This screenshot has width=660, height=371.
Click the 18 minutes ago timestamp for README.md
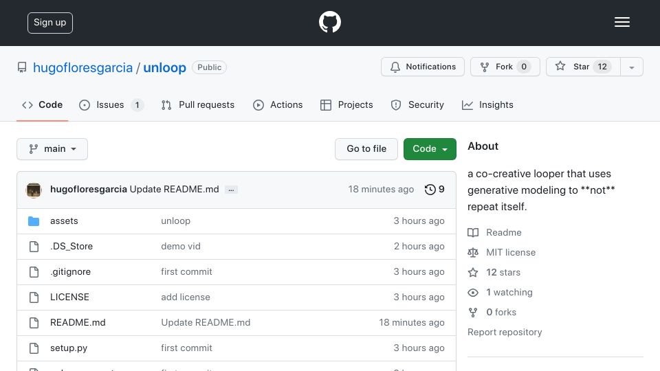[x=412, y=323]
